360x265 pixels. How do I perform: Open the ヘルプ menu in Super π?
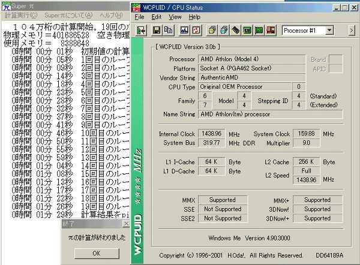click(x=111, y=16)
